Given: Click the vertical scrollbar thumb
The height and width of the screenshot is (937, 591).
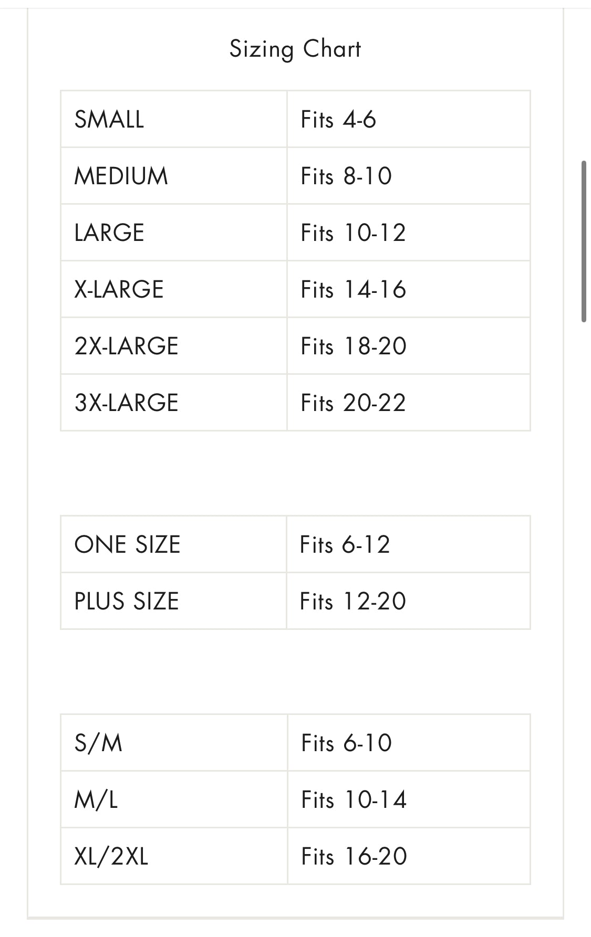Looking at the screenshot, I should 584,241.
